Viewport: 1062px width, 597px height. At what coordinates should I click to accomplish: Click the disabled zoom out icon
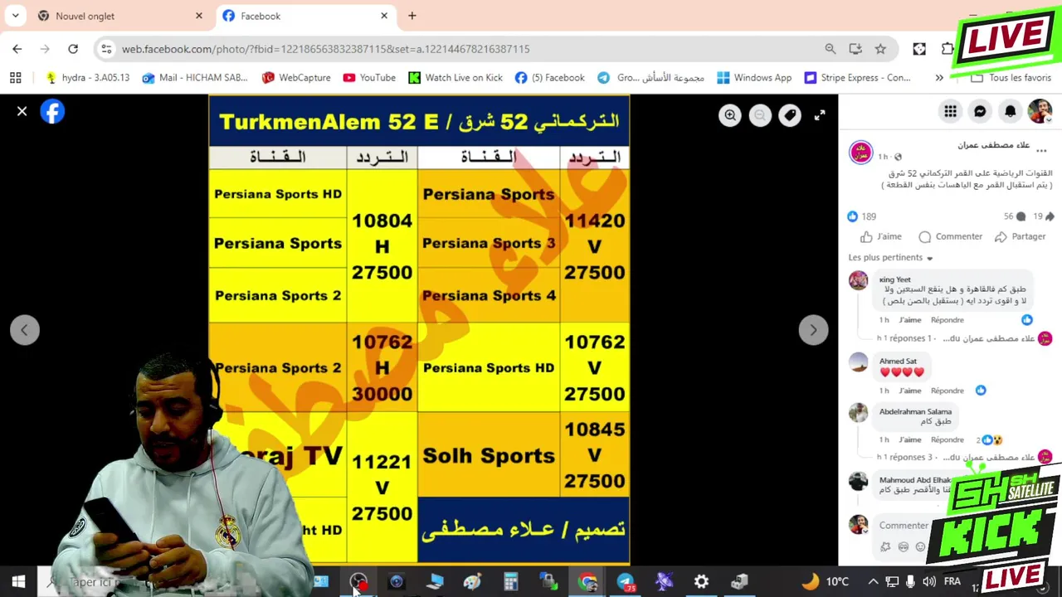[x=760, y=115]
